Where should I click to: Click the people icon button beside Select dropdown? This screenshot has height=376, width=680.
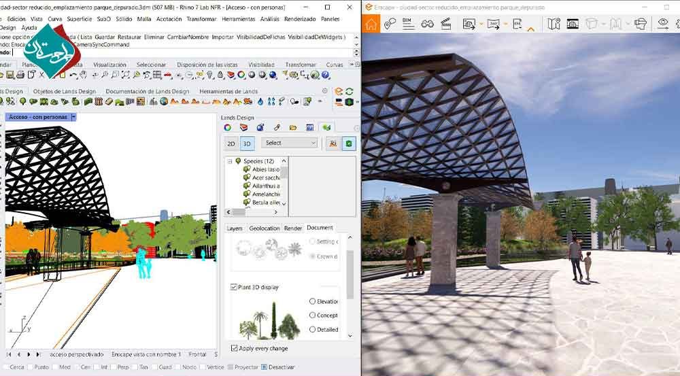[x=333, y=143]
